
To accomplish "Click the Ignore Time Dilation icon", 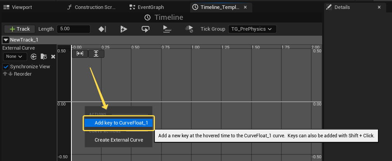I will [189, 29].
